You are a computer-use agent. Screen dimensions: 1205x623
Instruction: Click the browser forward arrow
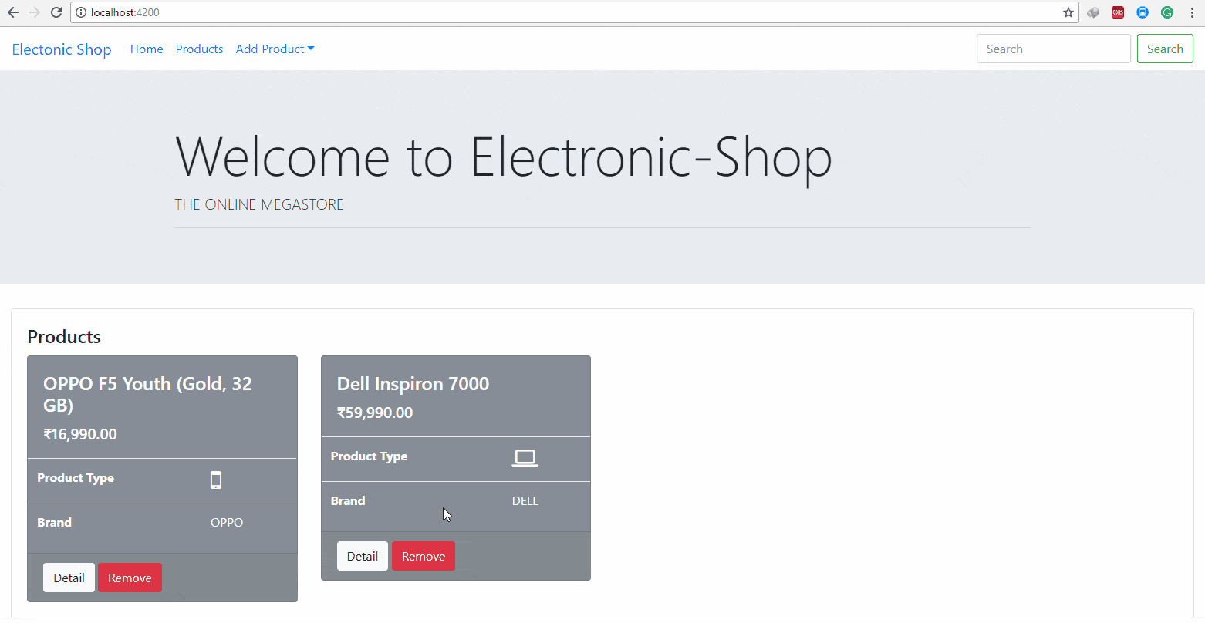(x=35, y=12)
